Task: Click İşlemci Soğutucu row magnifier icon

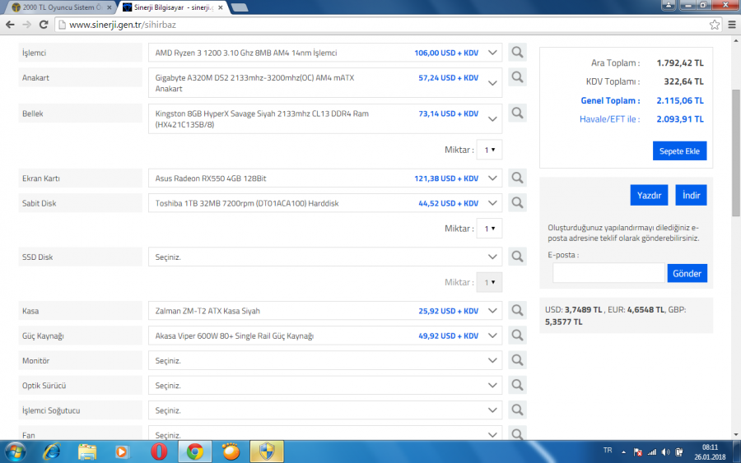Action: 518,410
